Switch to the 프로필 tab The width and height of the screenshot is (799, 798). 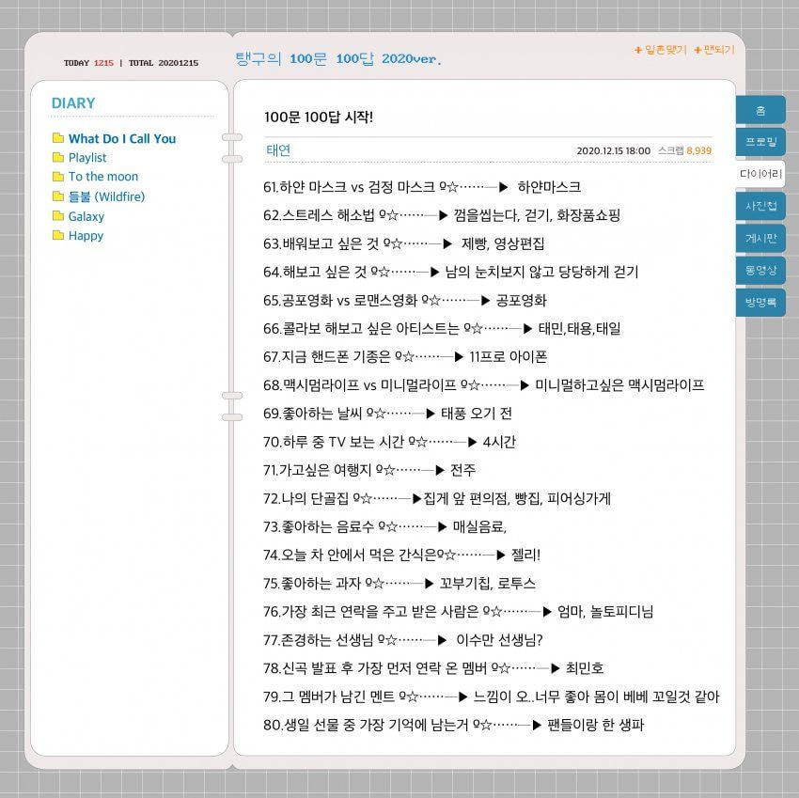point(760,142)
